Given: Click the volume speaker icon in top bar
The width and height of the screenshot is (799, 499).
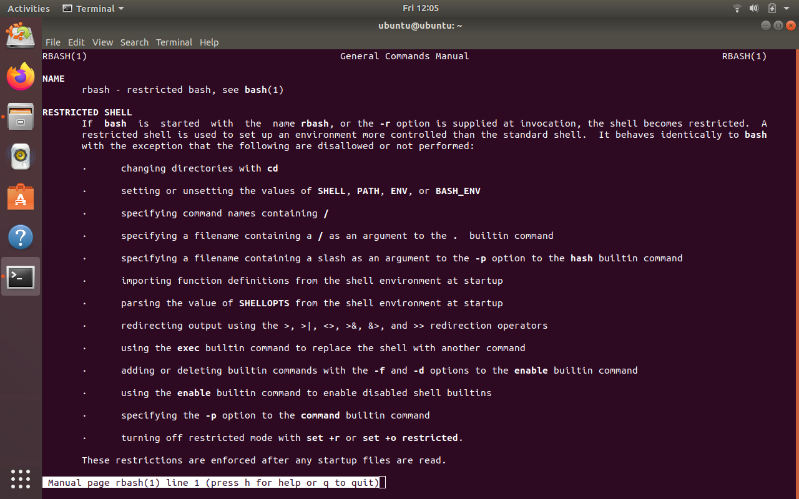Looking at the screenshot, I should 754,9.
